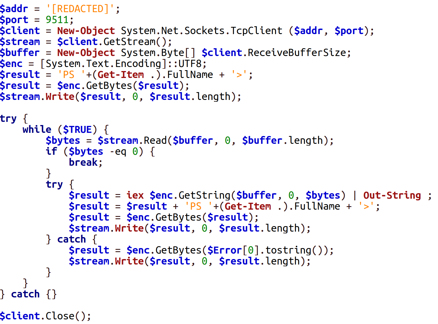This screenshot has width=438, height=324.
Task: Click the break statement
Action: tap(83, 162)
